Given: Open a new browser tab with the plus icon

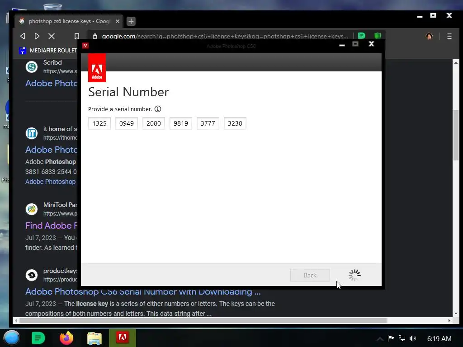Looking at the screenshot, I should (x=131, y=21).
